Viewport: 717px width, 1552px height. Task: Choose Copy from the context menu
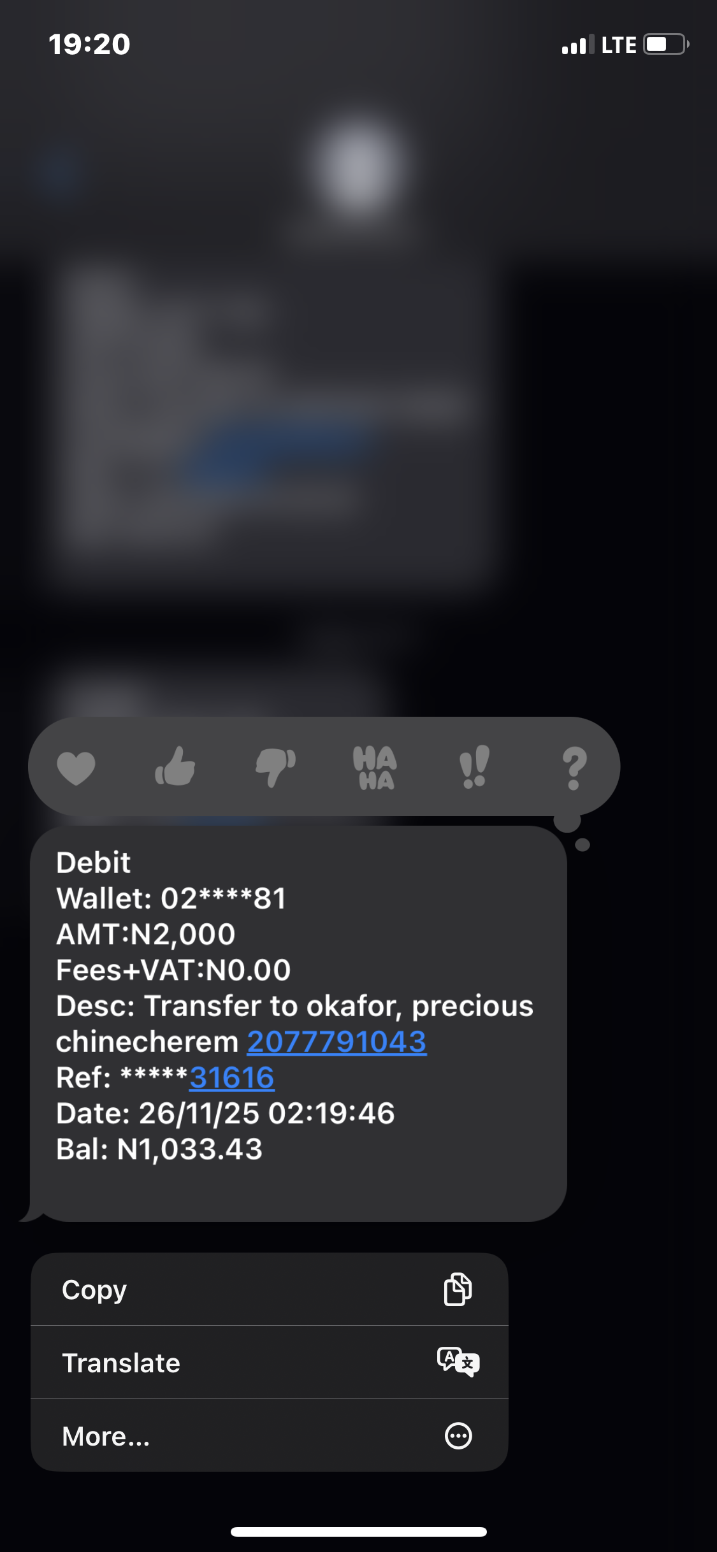(x=270, y=1290)
